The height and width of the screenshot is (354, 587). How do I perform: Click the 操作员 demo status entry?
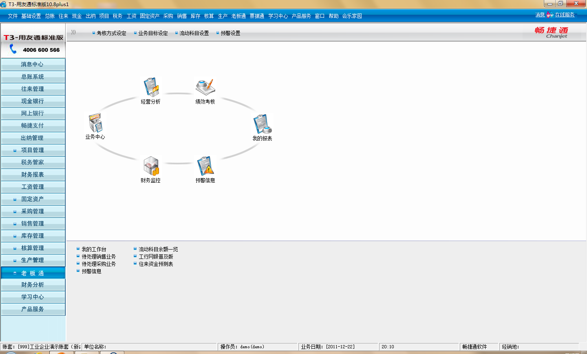click(x=258, y=347)
